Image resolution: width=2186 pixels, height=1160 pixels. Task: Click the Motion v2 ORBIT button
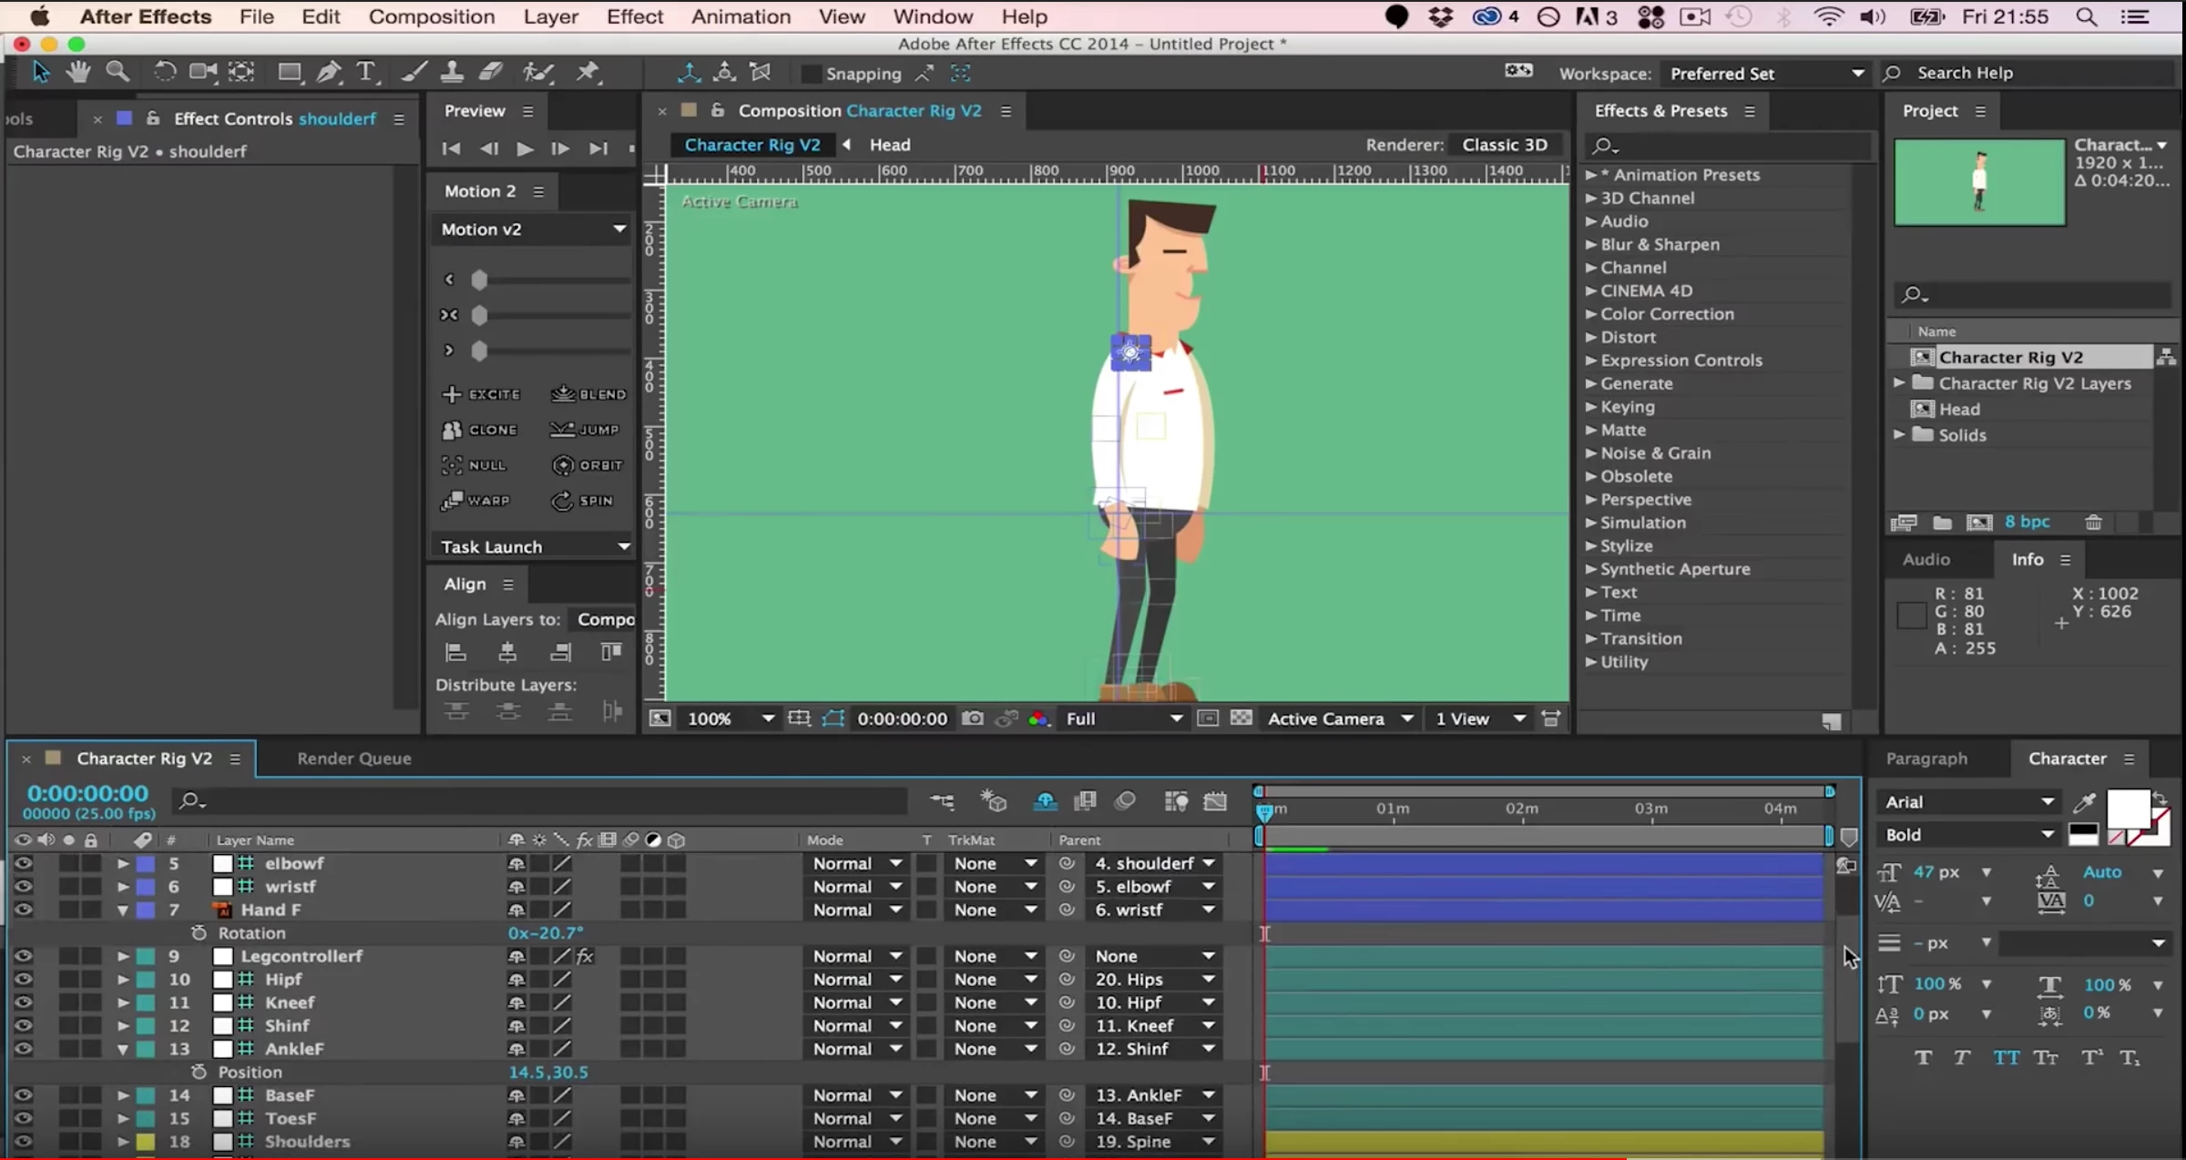click(x=587, y=465)
